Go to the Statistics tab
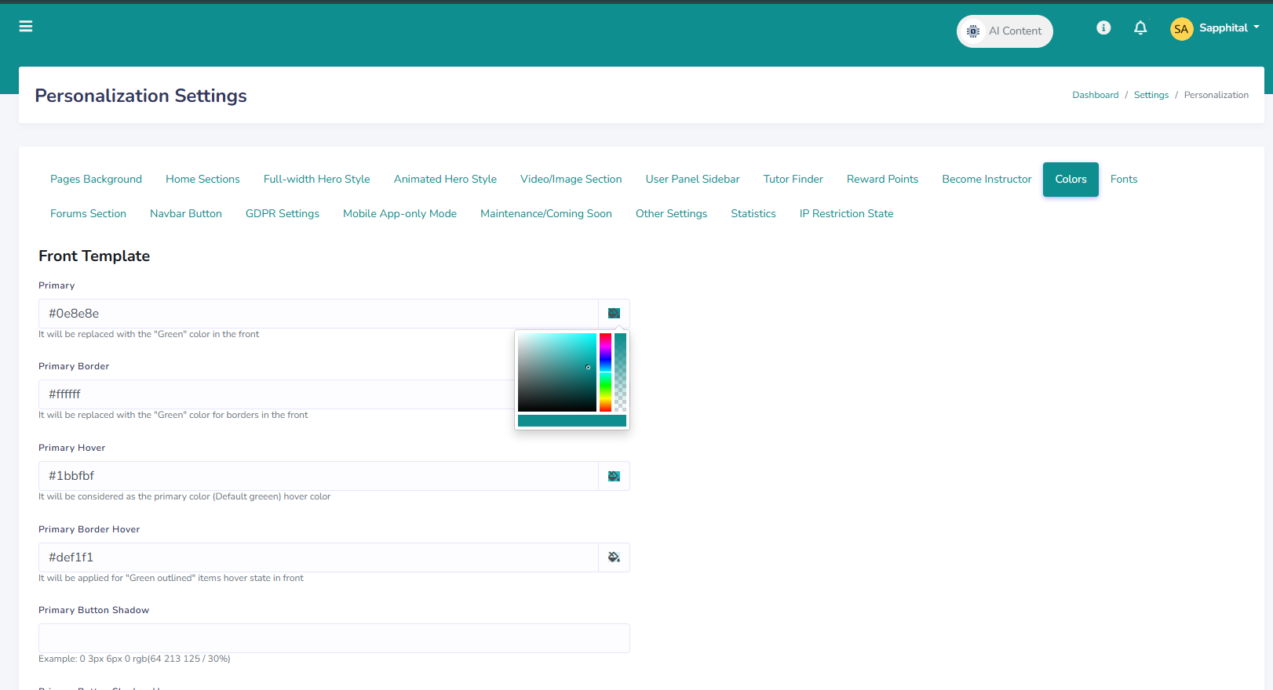Viewport: 1273px width, 690px height. point(753,214)
